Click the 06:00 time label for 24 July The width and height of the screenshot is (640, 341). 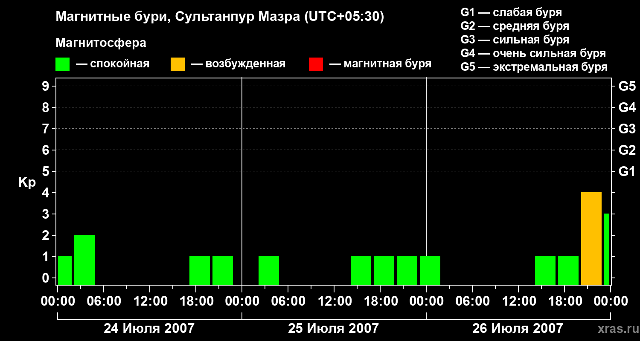[104, 301]
